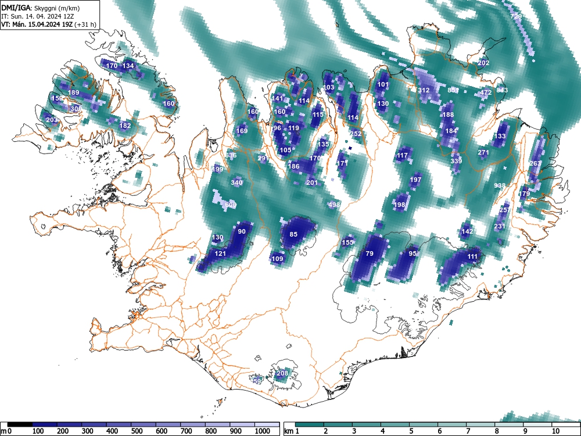Click the visibility value 115
This screenshot has width=581, height=436.
[318, 115]
